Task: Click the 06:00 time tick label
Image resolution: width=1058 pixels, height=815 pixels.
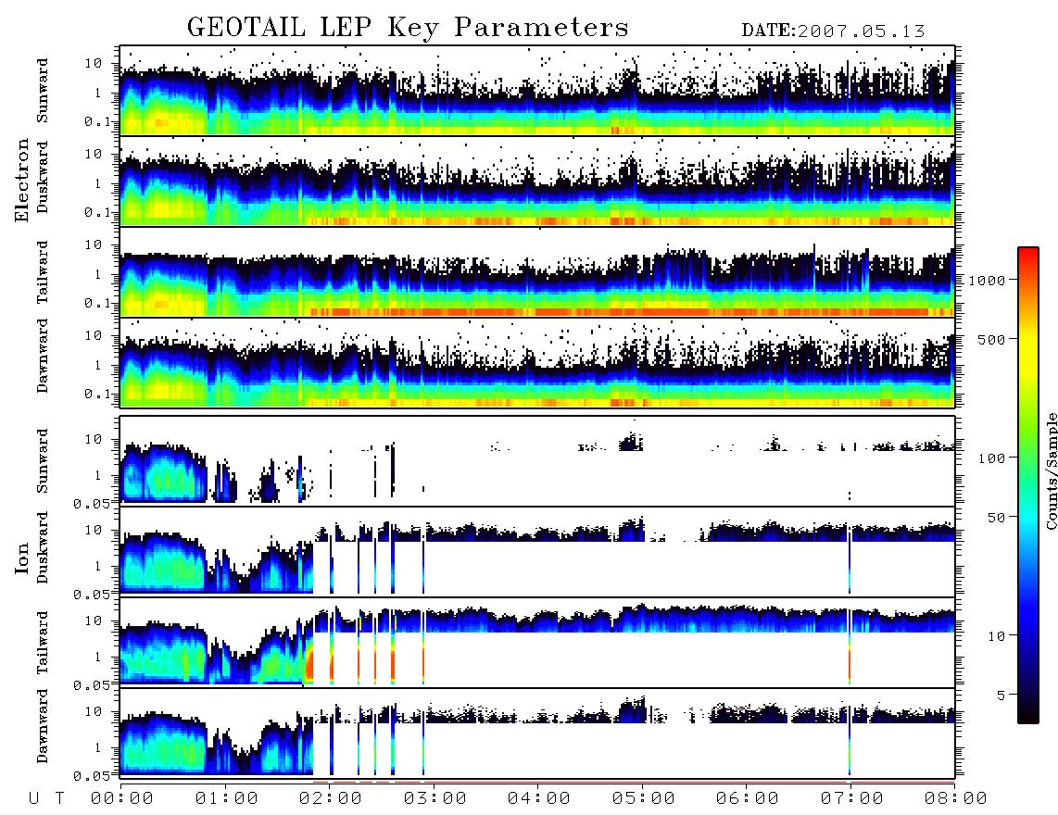Action: pos(747,798)
